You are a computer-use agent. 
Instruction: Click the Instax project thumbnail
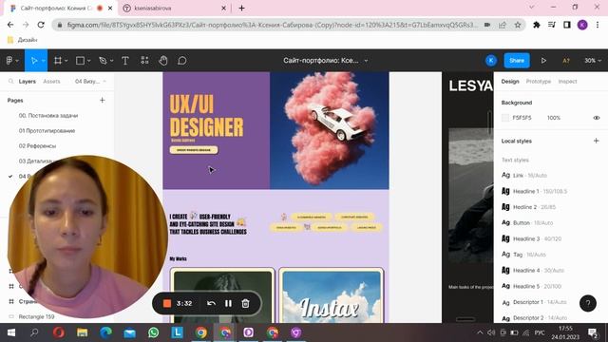332,295
